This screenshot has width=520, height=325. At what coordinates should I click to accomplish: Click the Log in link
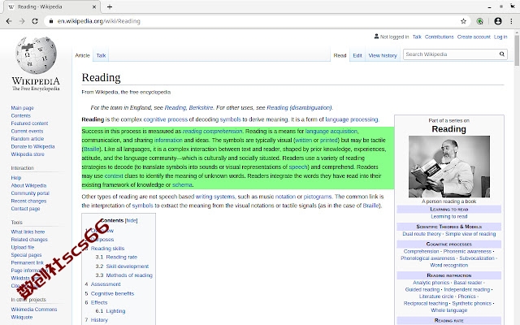click(x=500, y=37)
